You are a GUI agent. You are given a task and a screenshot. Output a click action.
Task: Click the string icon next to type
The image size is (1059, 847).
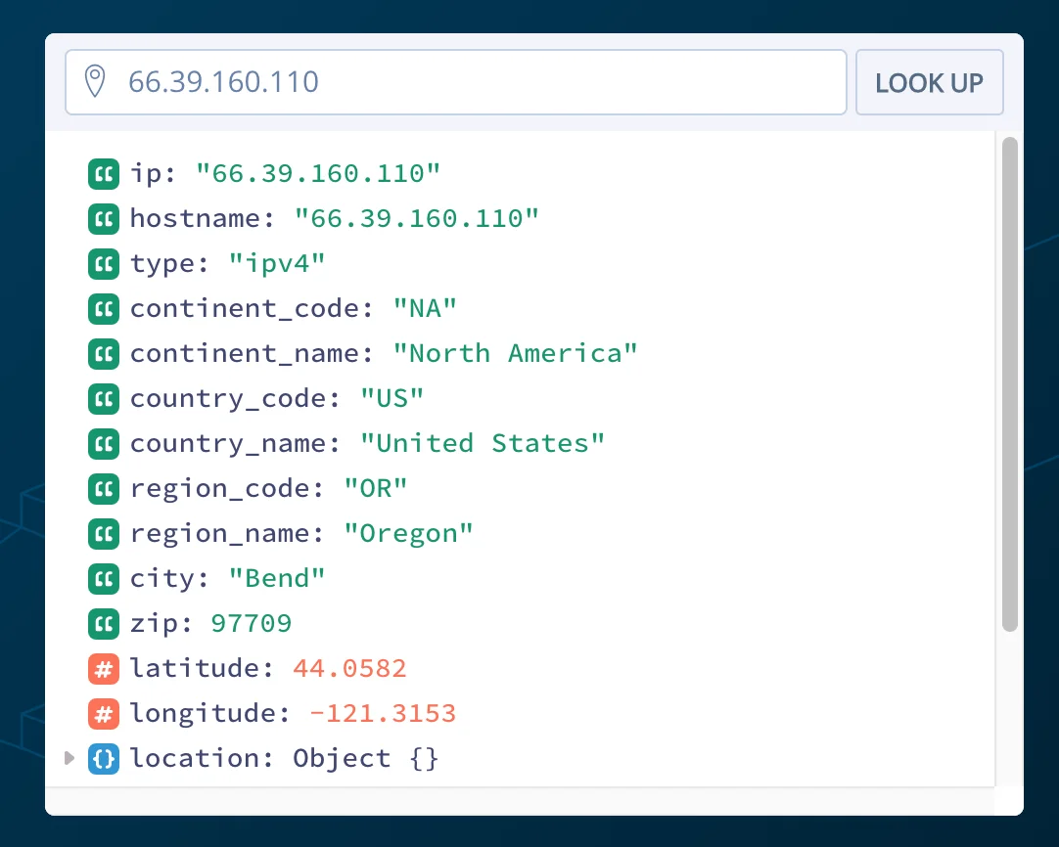(104, 264)
